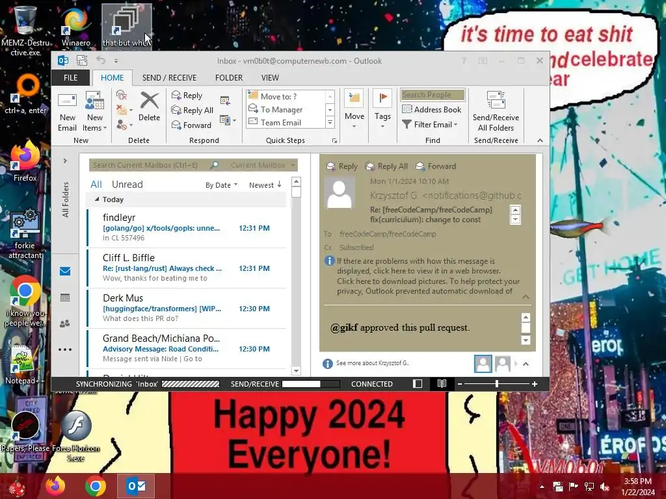Screen dimensions: 666x499
Task: Click Reply All in the ribbon
Action: tap(193, 110)
